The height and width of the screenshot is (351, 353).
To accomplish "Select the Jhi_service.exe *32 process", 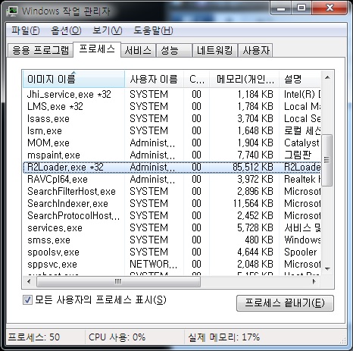I will [172, 94].
